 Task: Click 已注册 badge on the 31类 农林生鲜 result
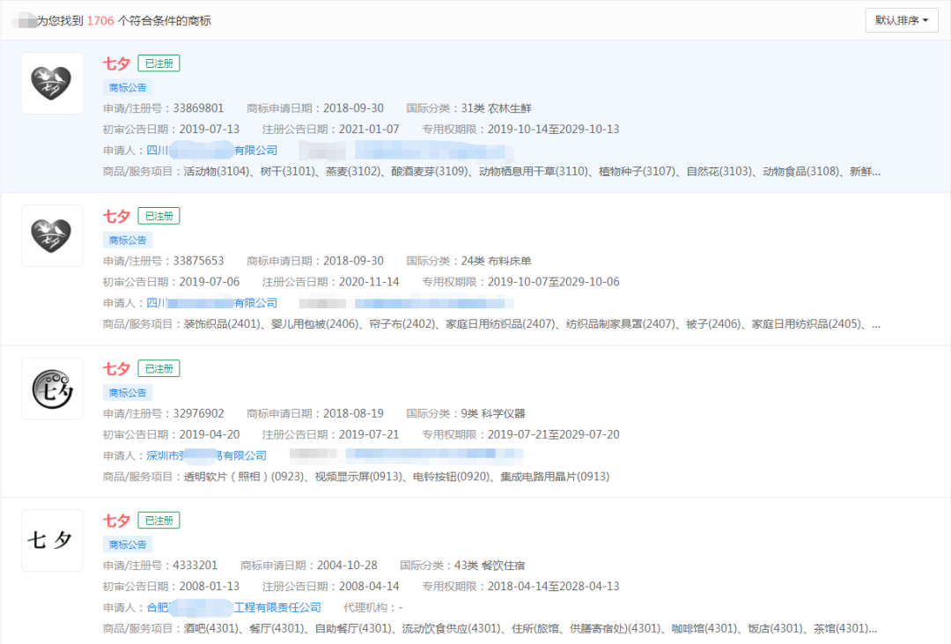coord(158,63)
